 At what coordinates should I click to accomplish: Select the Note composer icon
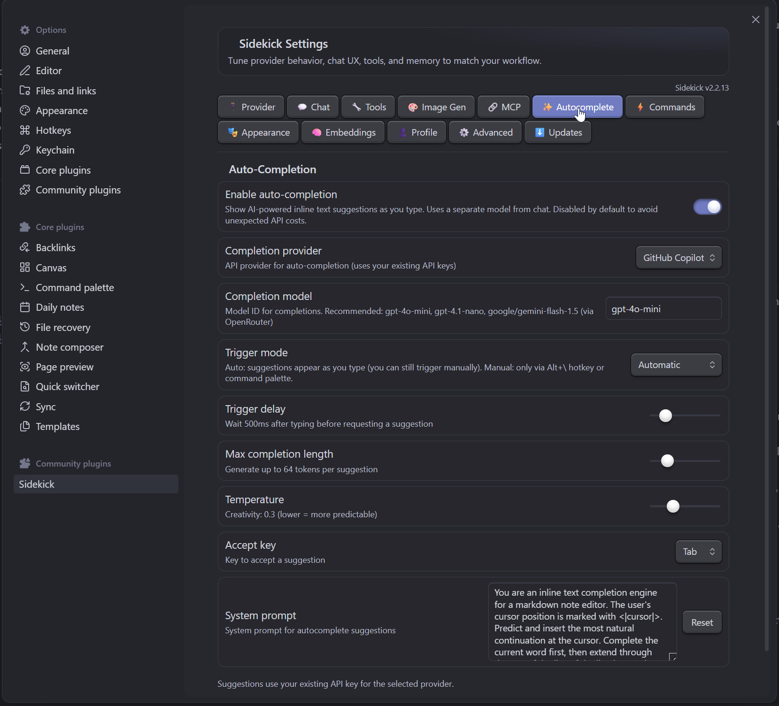point(25,347)
